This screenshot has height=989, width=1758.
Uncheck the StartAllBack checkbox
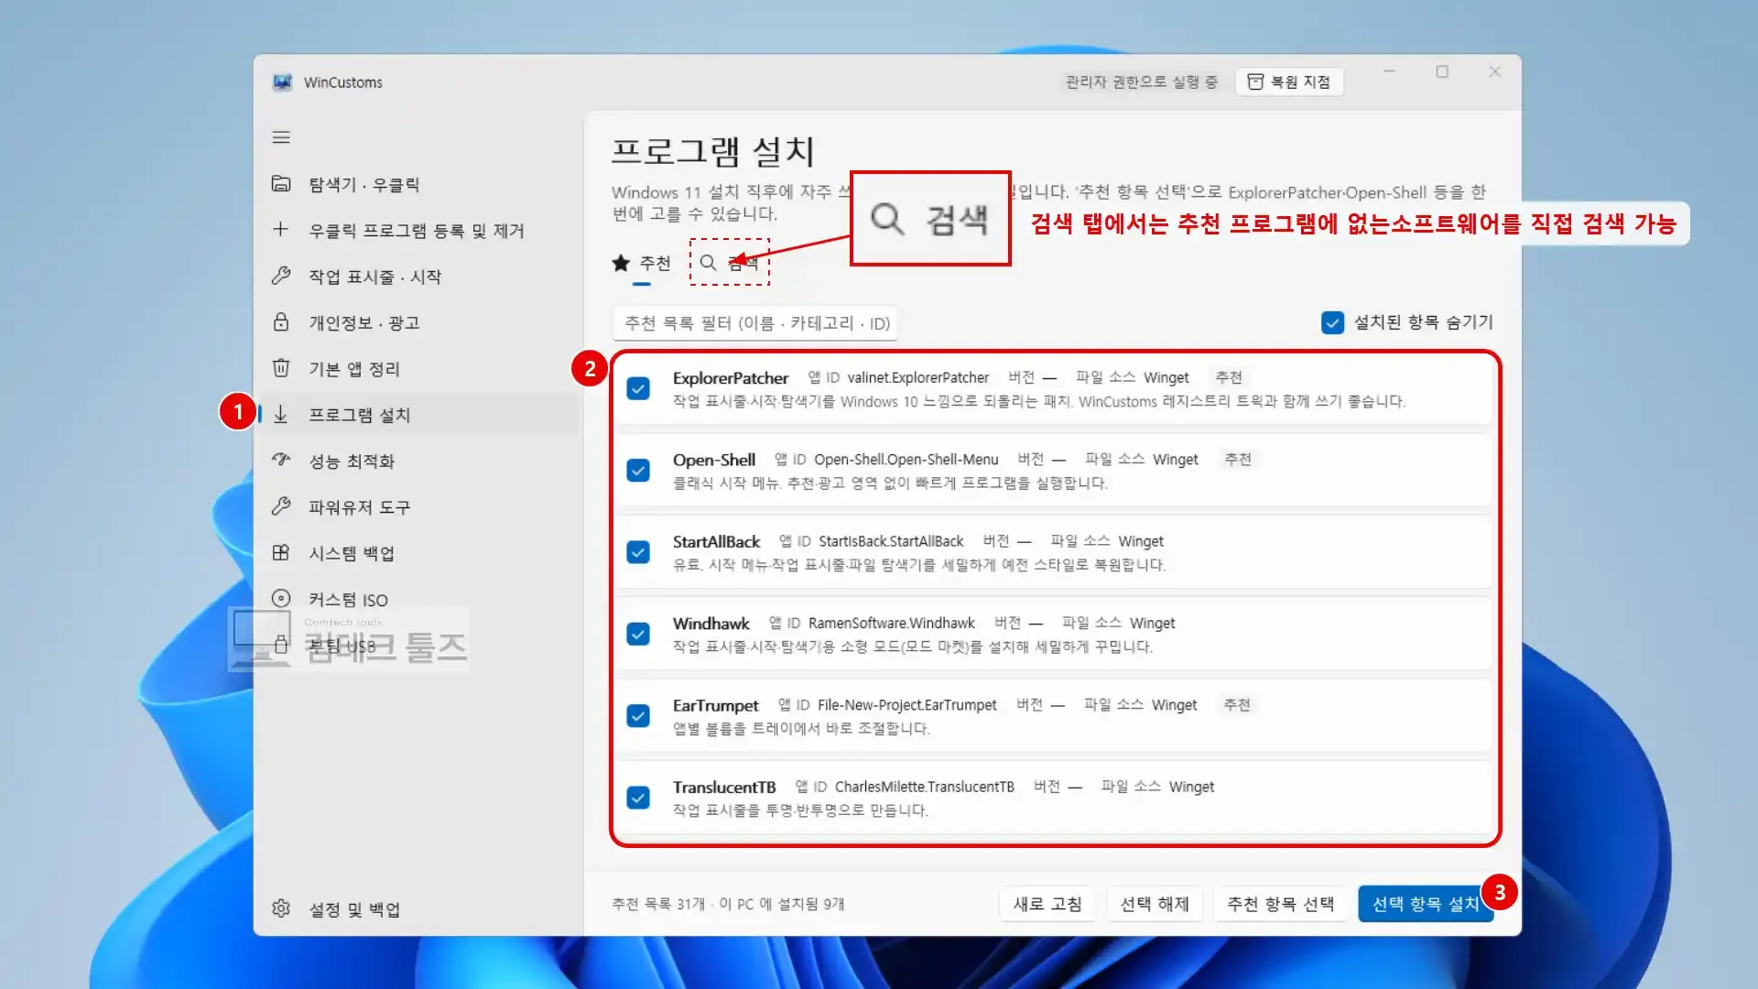tap(638, 552)
